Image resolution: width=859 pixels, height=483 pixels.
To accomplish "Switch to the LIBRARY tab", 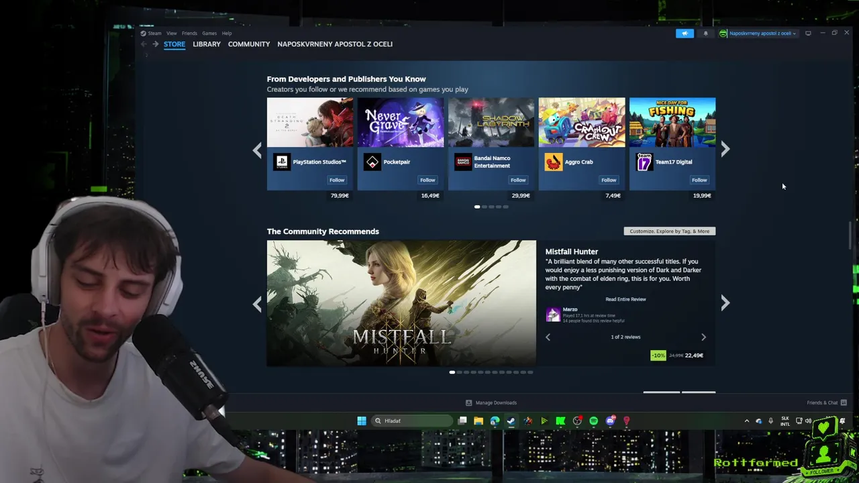I will (x=207, y=44).
